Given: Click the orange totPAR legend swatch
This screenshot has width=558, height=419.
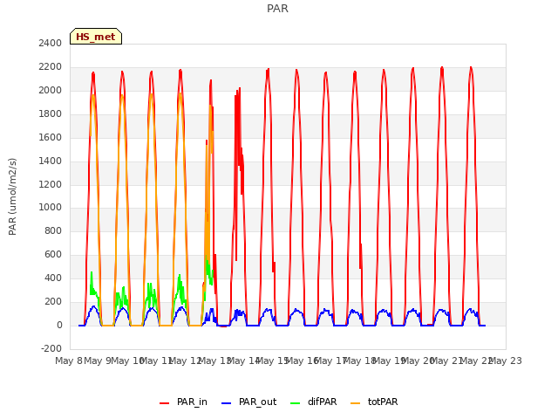Looking at the screenshot, I should point(356,403).
